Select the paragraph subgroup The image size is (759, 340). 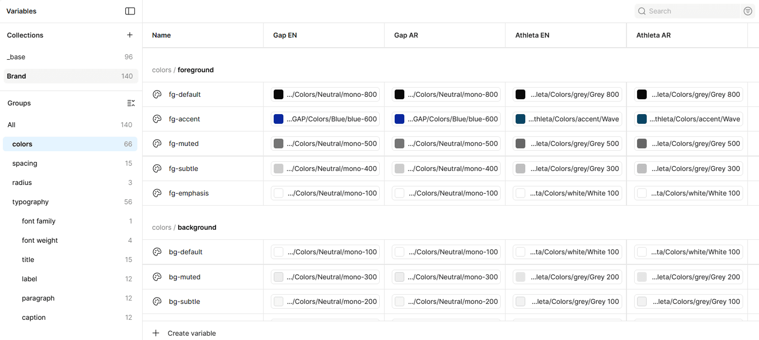pyautogui.click(x=71, y=298)
